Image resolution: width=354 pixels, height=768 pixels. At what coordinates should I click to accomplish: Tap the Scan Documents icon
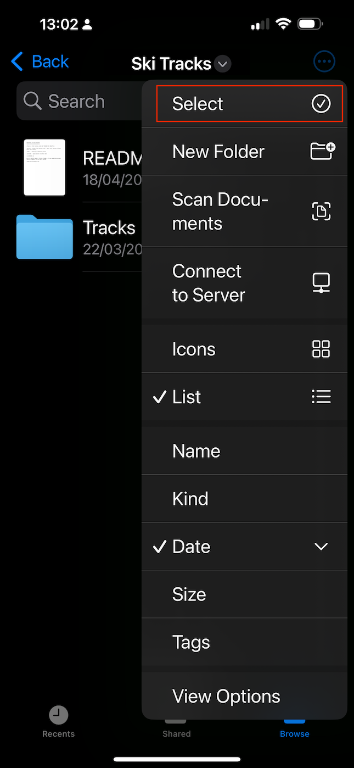click(x=321, y=211)
